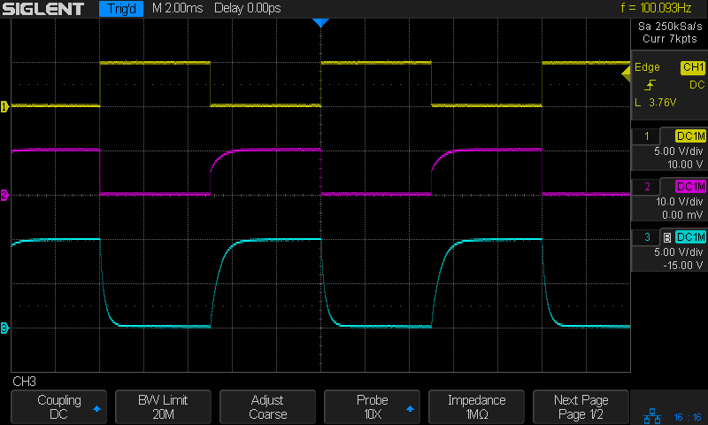The image size is (708, 425).
Task: Click the rising edge slope icon
Action: [650, 85]
